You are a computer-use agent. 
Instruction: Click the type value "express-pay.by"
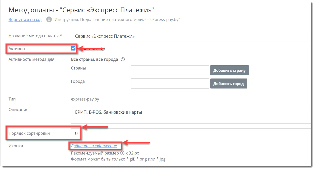tap(85, 99)
